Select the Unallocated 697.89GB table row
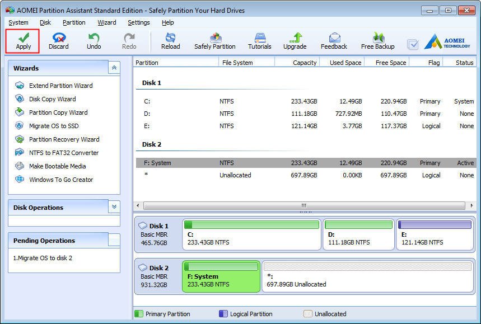The height and width of the screenshot is (324, 481). point(306,175)
